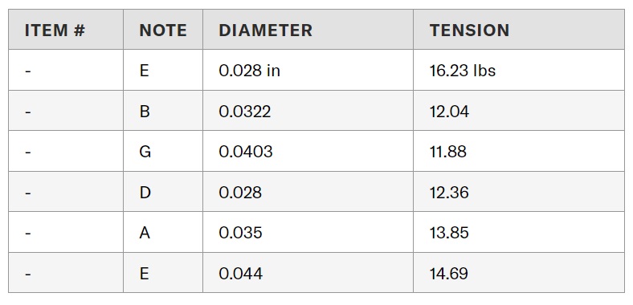633x305 pixels.
Task: Click the DIAMETER column header
Action: click(266, 31)
